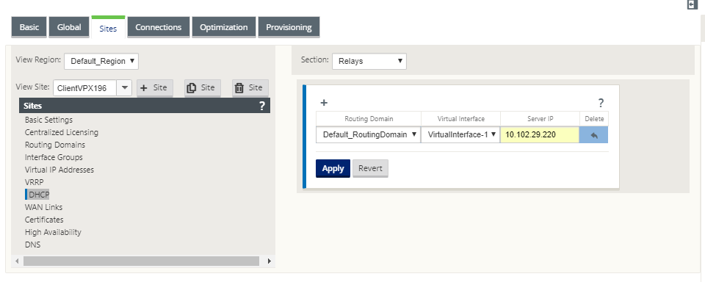Screen dimensions: 705x282
Task: Click the plus icon to add relay
Action: [324, 103]
